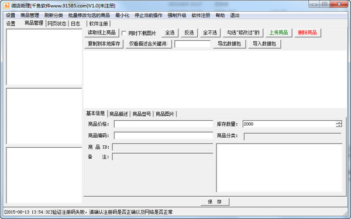Click the 最小化 menu item
The height and width of the screenshot is (219, 351).
coord(122,15)
